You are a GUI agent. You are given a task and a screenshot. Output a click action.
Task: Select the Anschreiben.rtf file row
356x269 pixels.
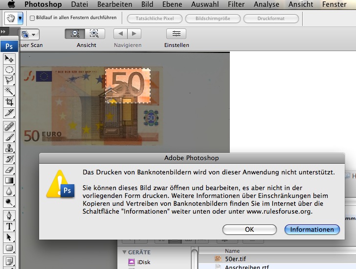point(277,266)
